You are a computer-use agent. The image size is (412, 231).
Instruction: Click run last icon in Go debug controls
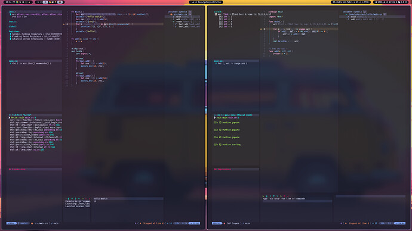281,196
